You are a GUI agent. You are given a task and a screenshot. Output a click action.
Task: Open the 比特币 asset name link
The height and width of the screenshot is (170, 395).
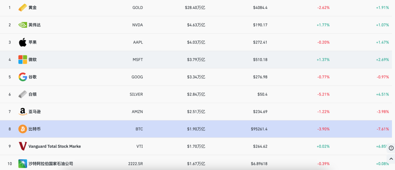(34, 129)
